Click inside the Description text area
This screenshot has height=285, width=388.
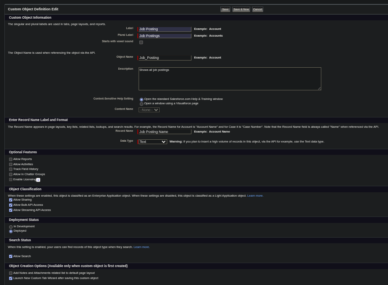tap(230, 78)
